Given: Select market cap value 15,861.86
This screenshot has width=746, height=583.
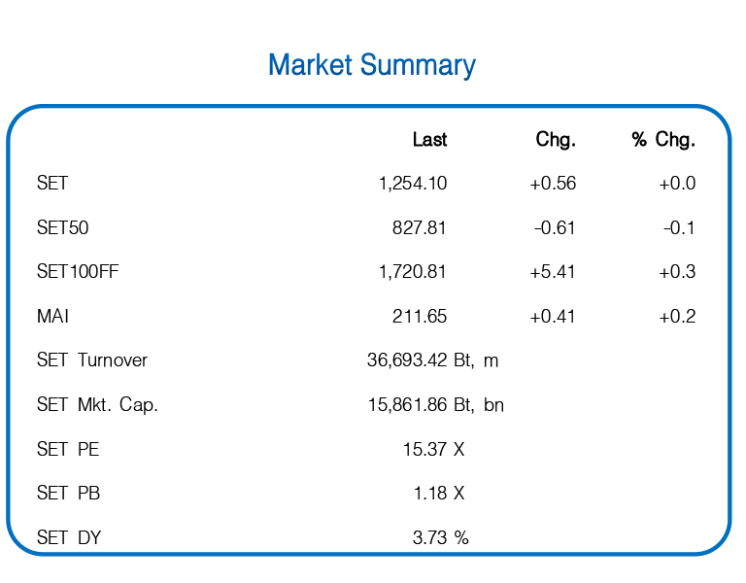Looking at the screenshot, I should coord(408,405).
